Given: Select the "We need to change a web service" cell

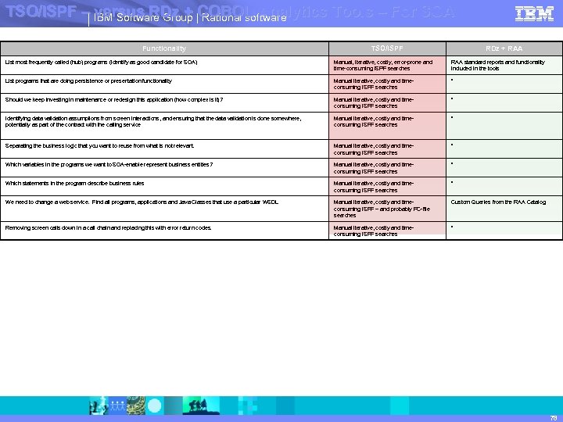Looking at the screenshot, I should click(x=164, y=209).
